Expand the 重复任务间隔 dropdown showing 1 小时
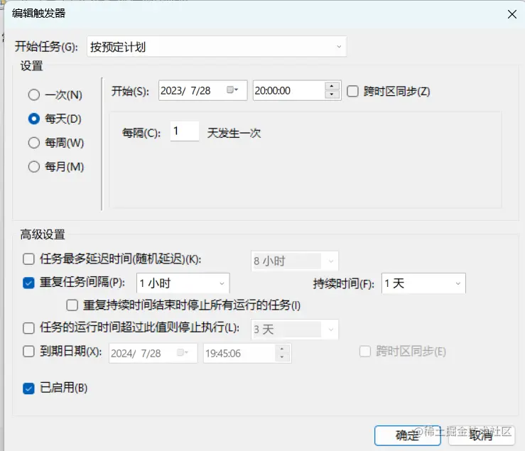525x451 pixels. click(183, 283)
